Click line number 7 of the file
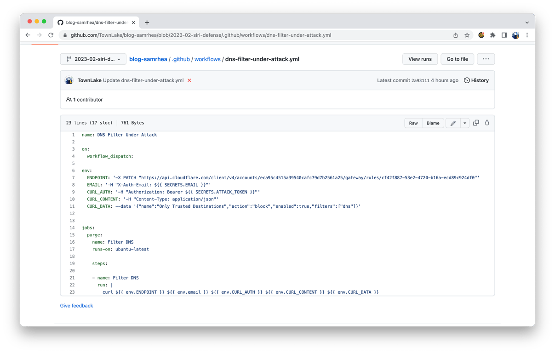 (x=73, y=177)
